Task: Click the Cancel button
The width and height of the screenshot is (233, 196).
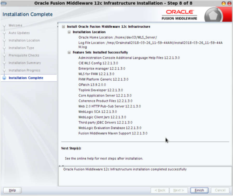Action: pos(220,190)
